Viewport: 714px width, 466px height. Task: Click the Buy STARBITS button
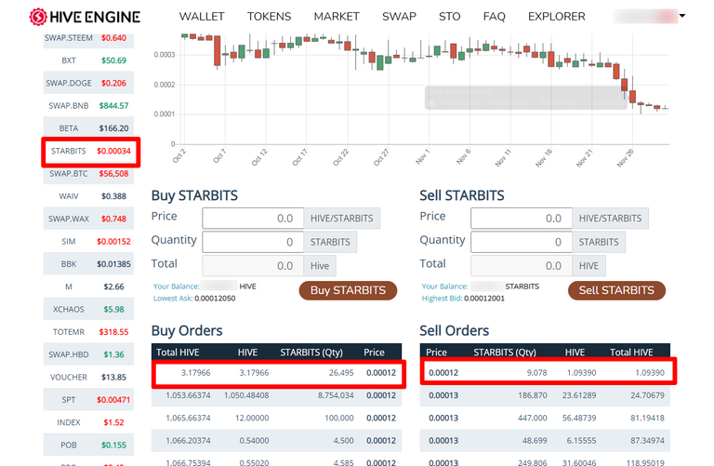348,290
